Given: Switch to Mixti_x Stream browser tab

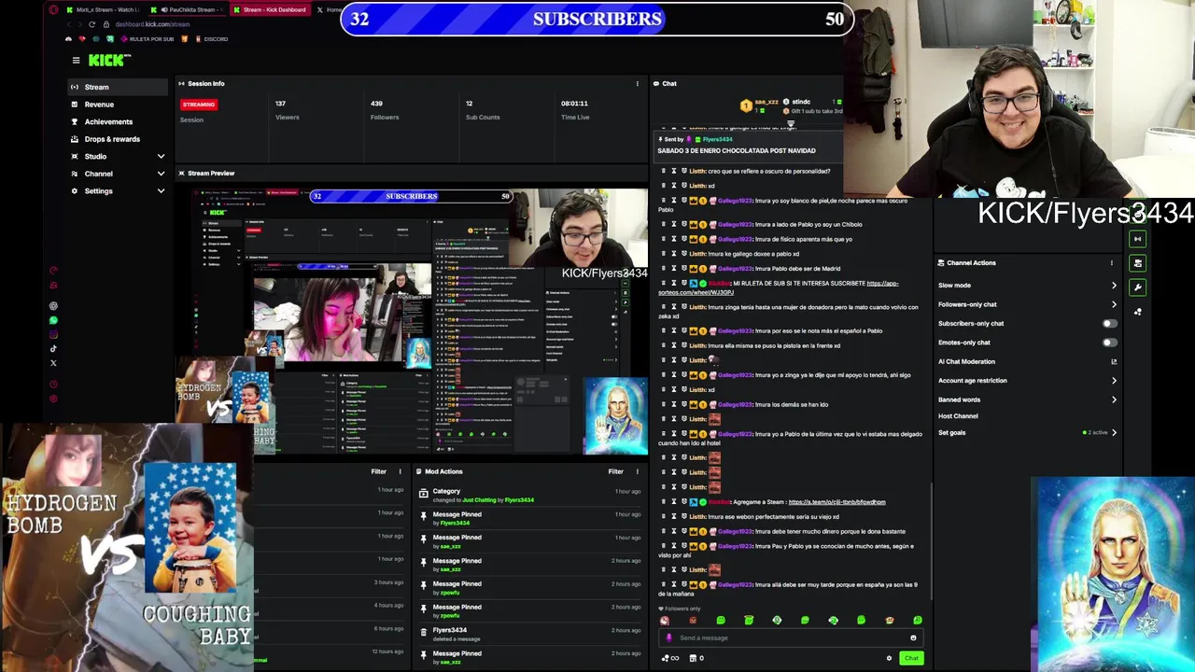Looking at the screenshot, I should pyautogui.click(x=103, y=9).
